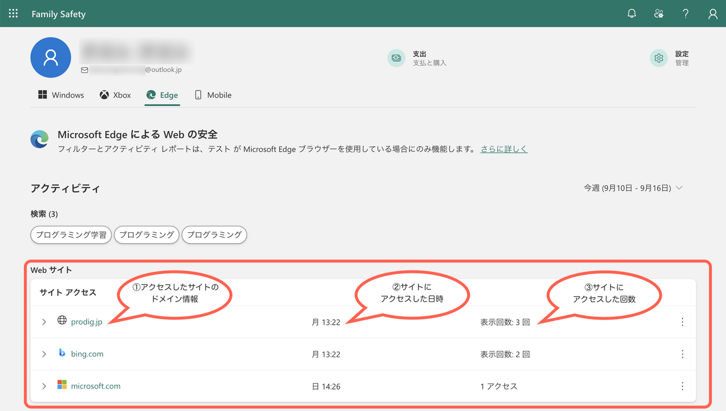Open the microsoft.com domain link
This screenshot has width=726, height=411.
tap(96, 386)
